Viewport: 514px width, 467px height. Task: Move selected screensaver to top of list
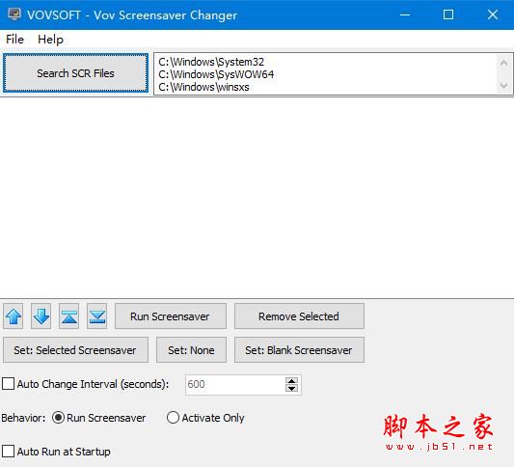tap(69, 316)
